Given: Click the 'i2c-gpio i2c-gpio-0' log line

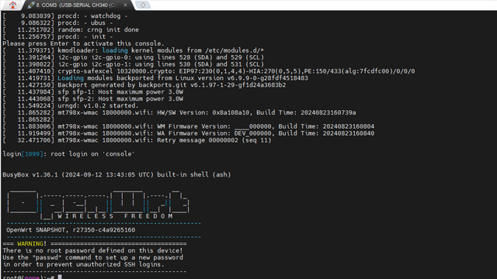Looking at the screenshot, I should click(133, 57).
